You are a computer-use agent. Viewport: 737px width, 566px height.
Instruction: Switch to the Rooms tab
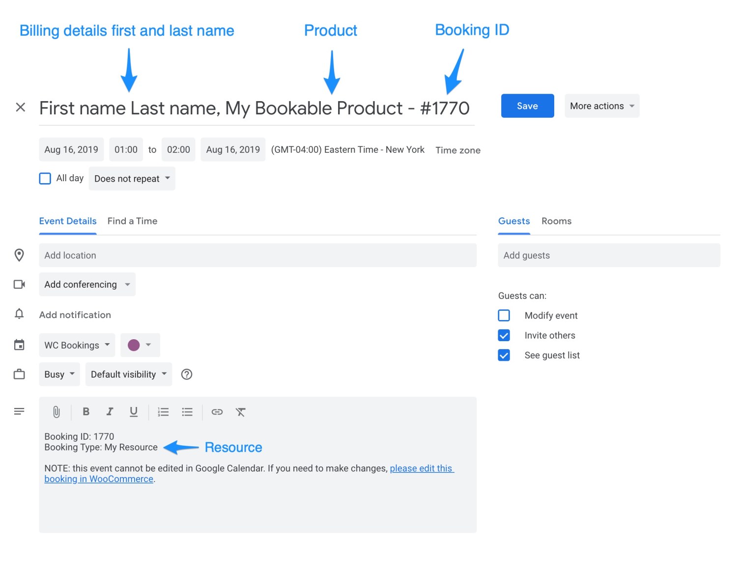point(557,221)
